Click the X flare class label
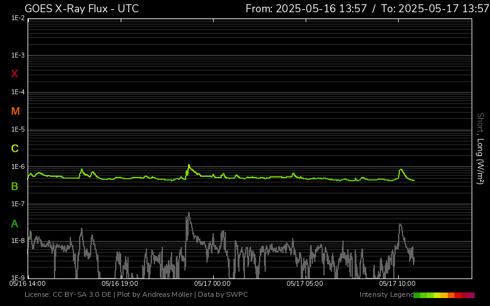 15,74
